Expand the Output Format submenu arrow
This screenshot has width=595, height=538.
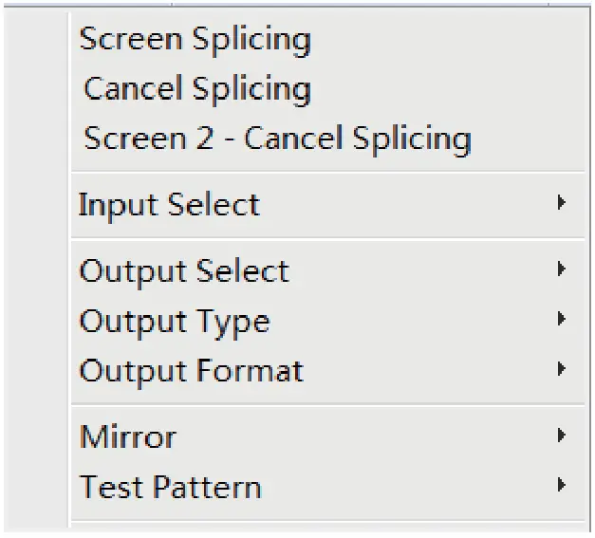(563, 369)
